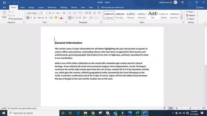Open the numbering list style dropdown arrow
The height and width of the screenshot is (116, 207).
(77, 13)
